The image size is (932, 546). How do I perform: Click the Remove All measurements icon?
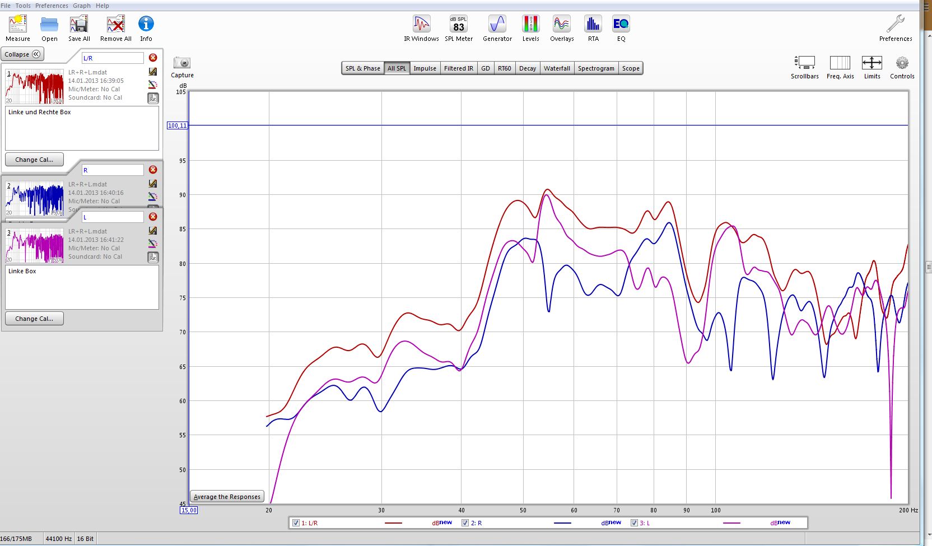click(x=116, y=24)
